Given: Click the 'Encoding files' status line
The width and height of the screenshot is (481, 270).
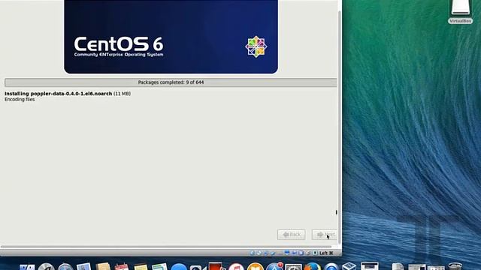Looking at the screenshot, I should pos(20,100).
